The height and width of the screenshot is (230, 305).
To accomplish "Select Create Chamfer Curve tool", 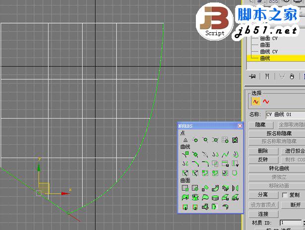I will [x=195, y=164].
